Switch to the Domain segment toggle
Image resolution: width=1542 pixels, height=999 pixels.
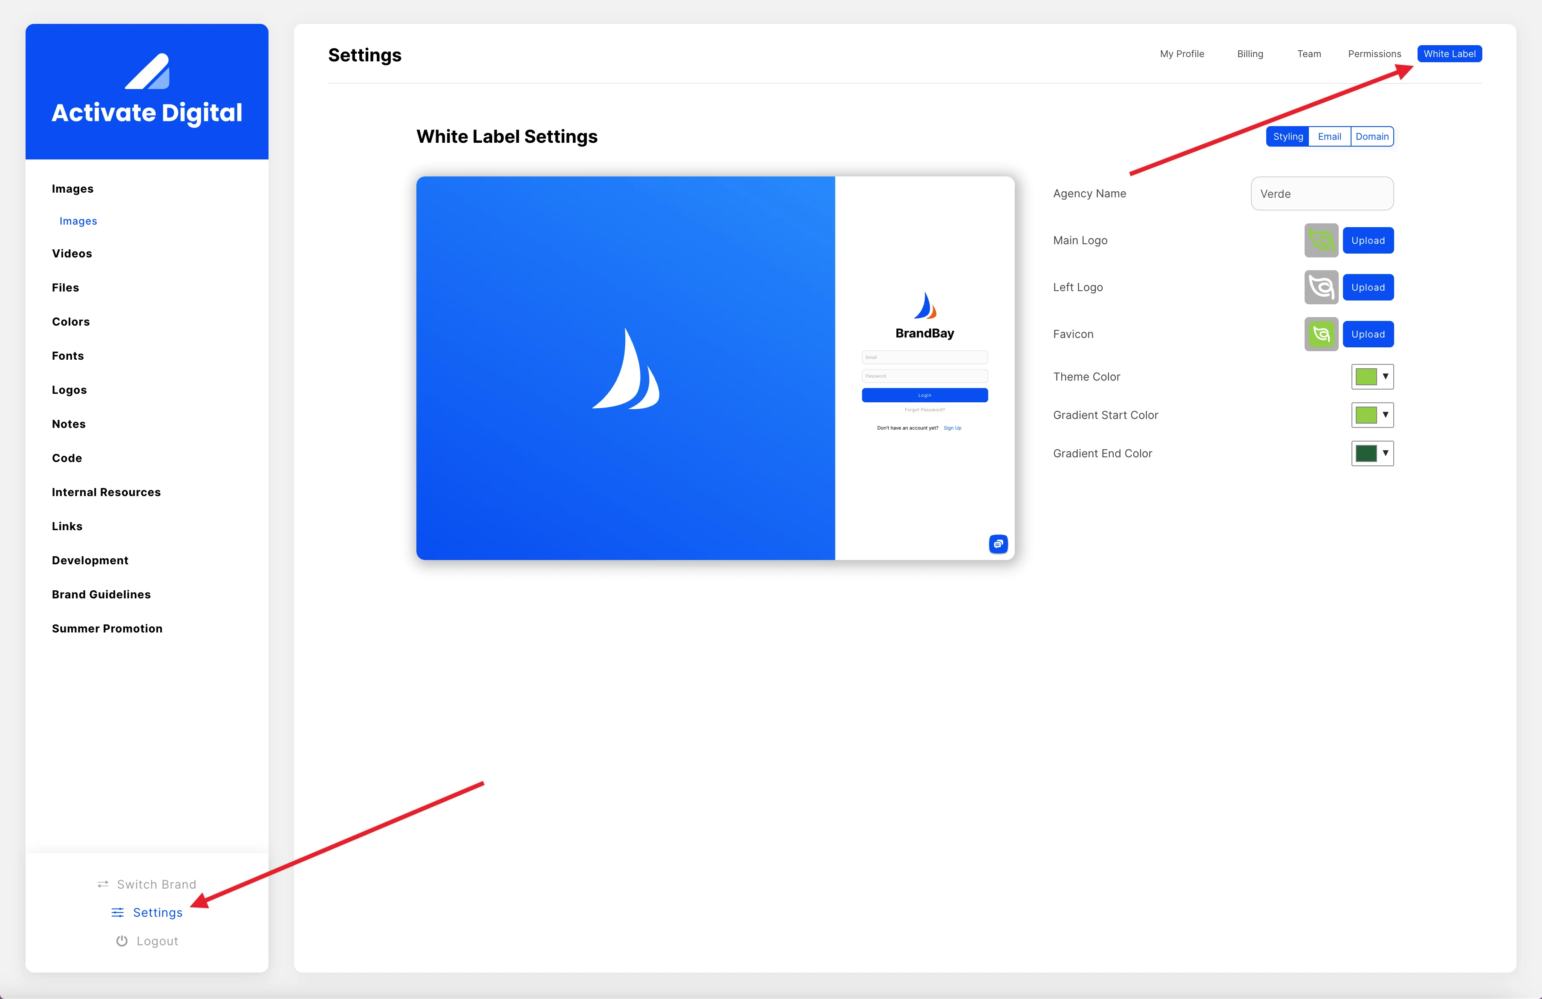tap(1372, 137)
